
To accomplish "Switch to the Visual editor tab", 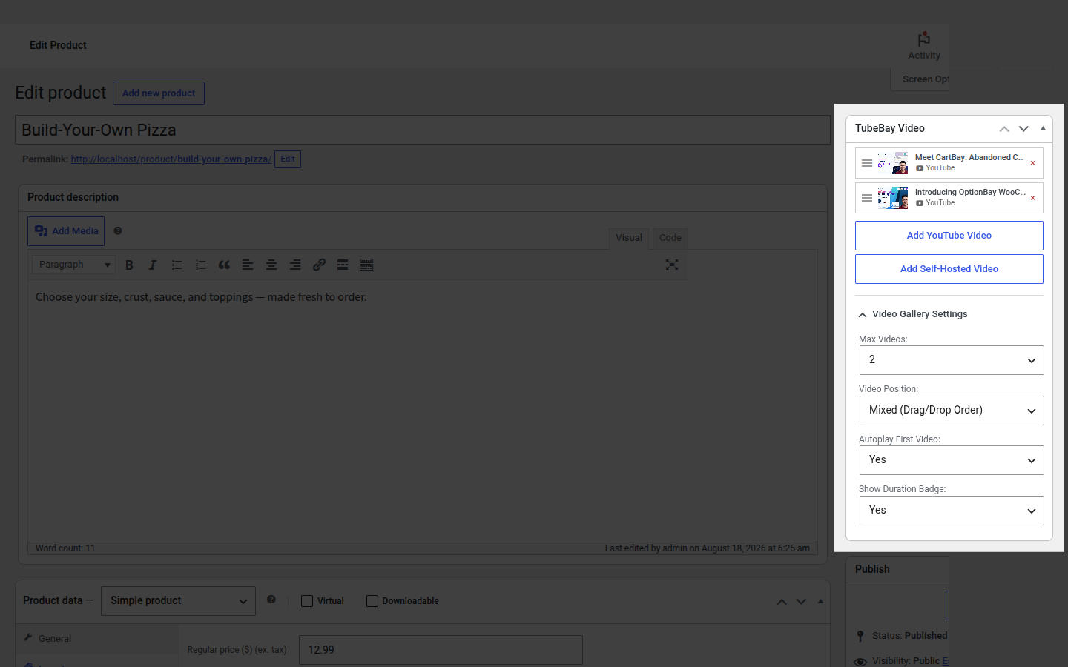I will click(x=629, y=238).
